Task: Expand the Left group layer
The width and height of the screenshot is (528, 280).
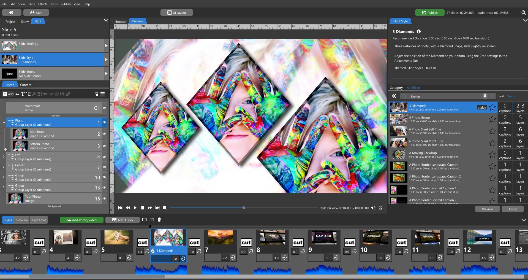Action: (4, 157)
